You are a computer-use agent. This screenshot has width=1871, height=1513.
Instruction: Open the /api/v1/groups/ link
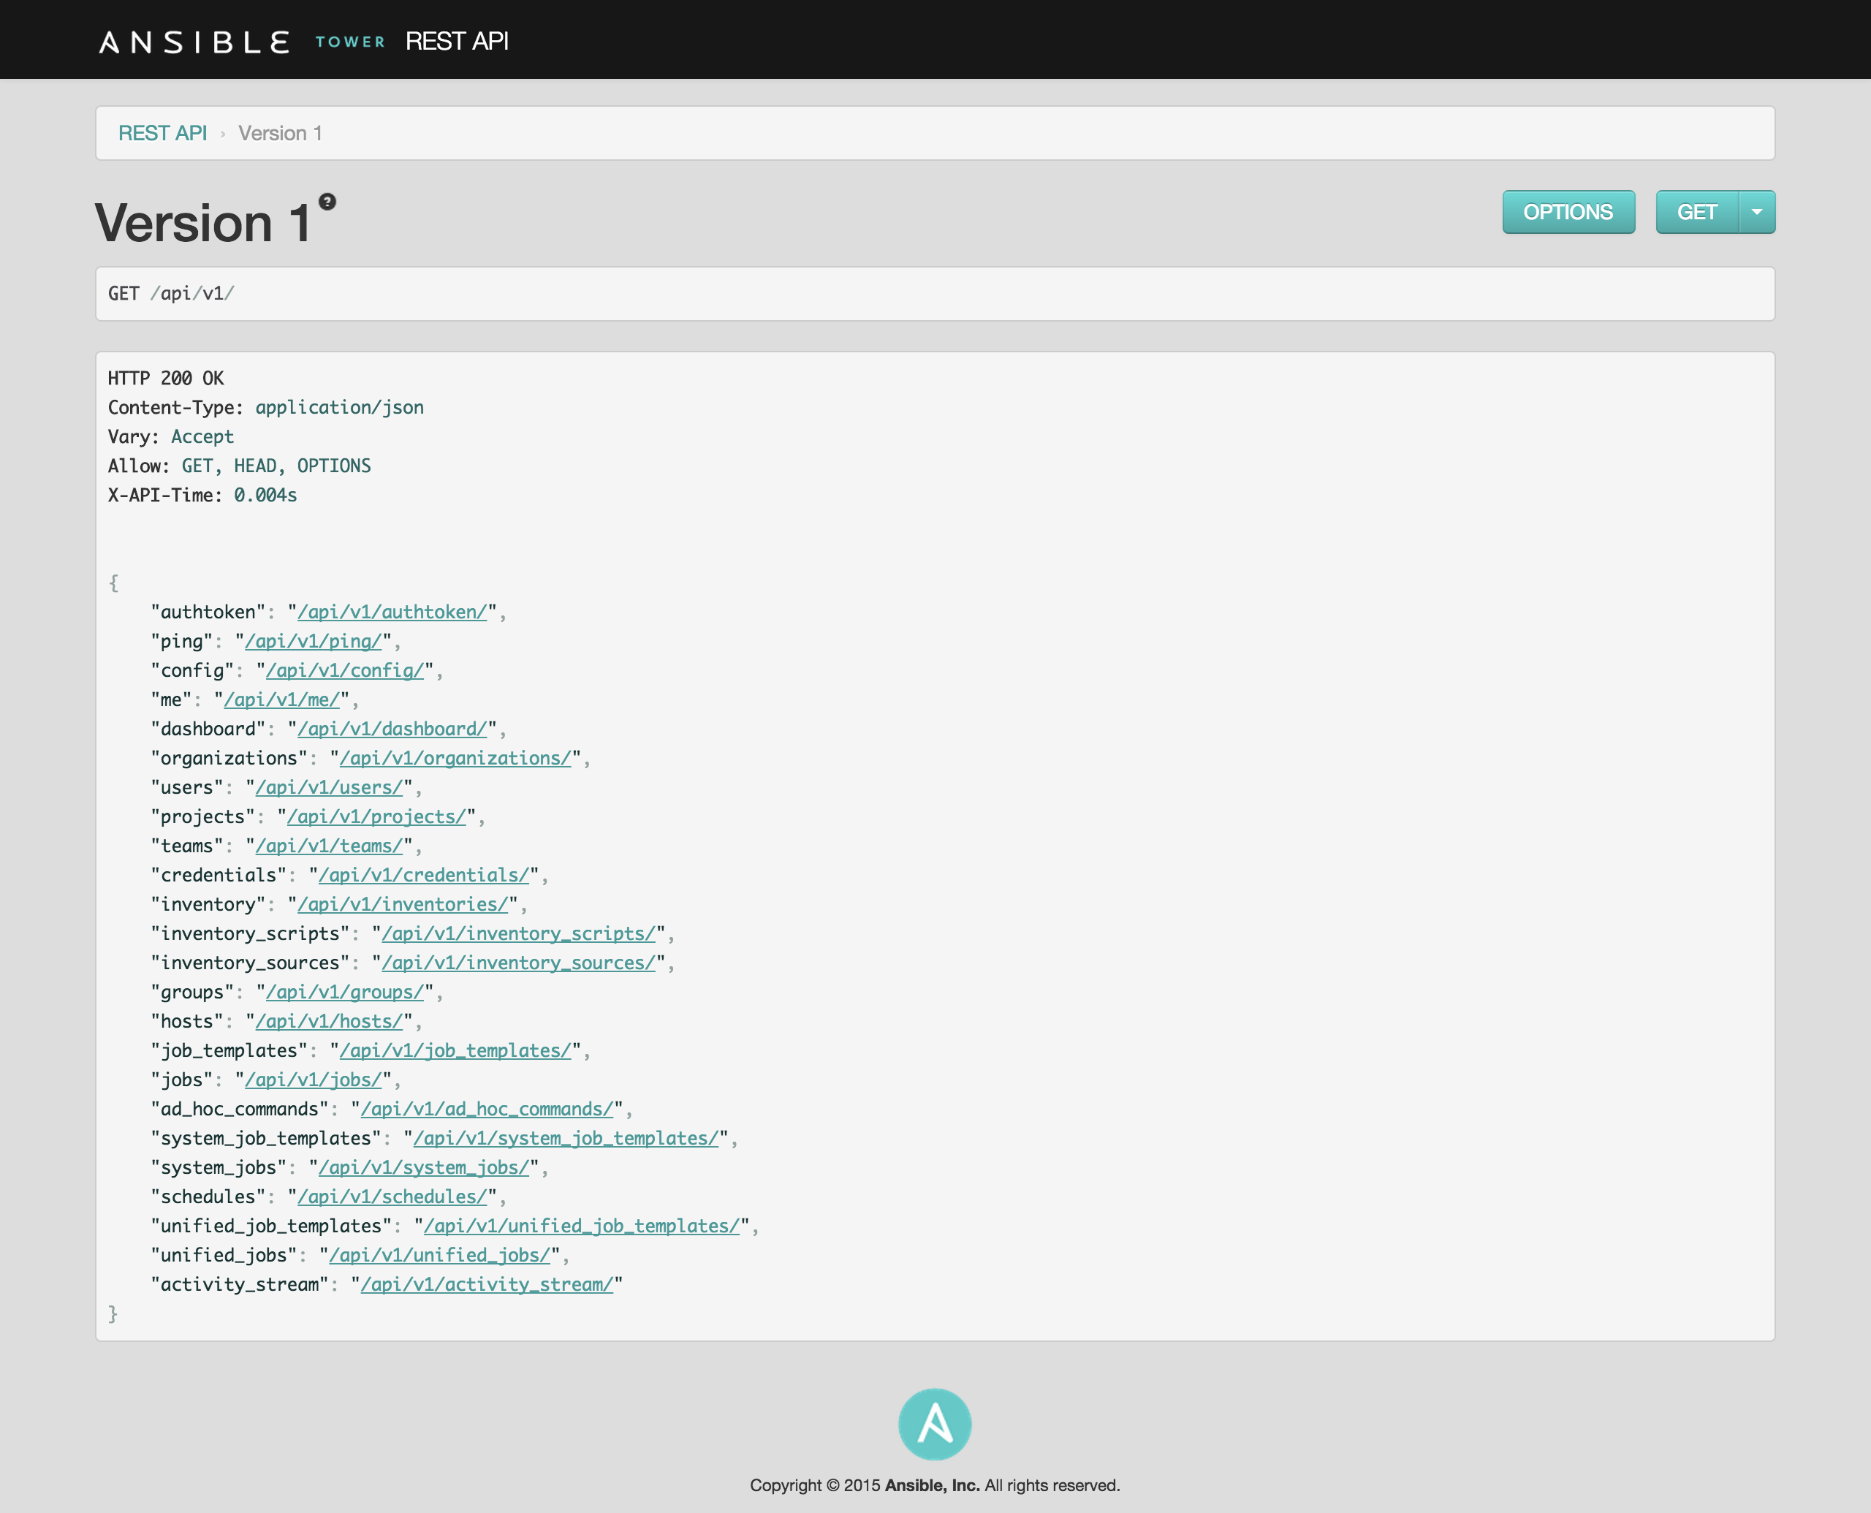[x=345, y=992]
